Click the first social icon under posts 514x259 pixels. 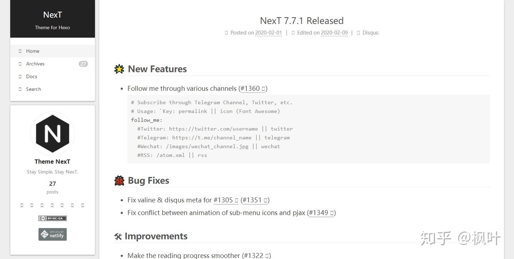[22, 205]
